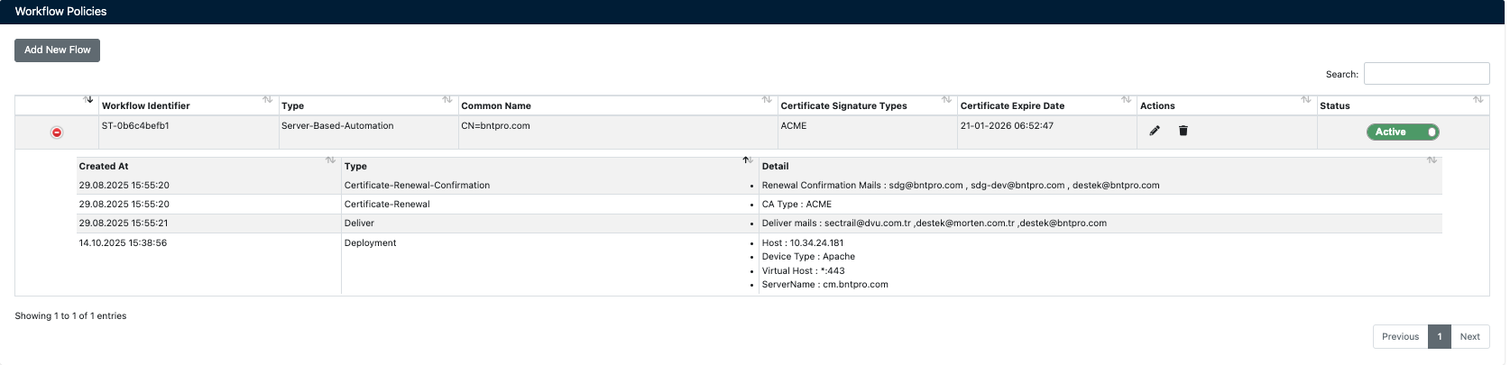Select created date 14.10.2025 15:38:56

pos(123,243)
